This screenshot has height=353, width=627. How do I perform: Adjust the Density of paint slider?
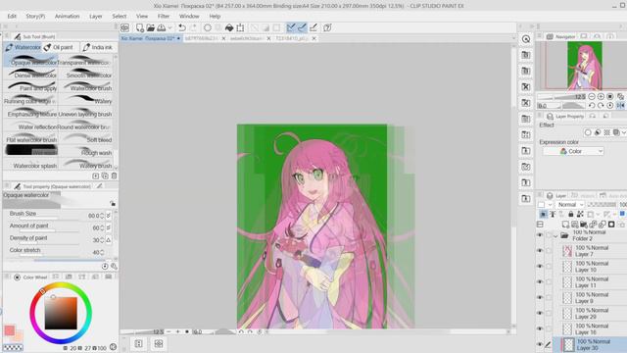point(49,243)
